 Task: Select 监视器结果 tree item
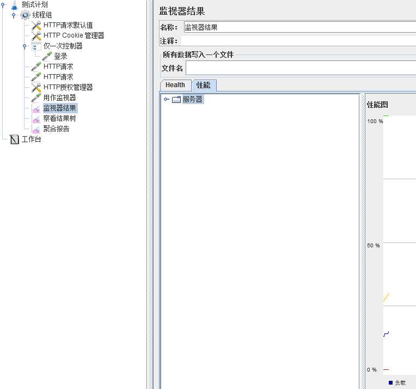coord(60,108)
